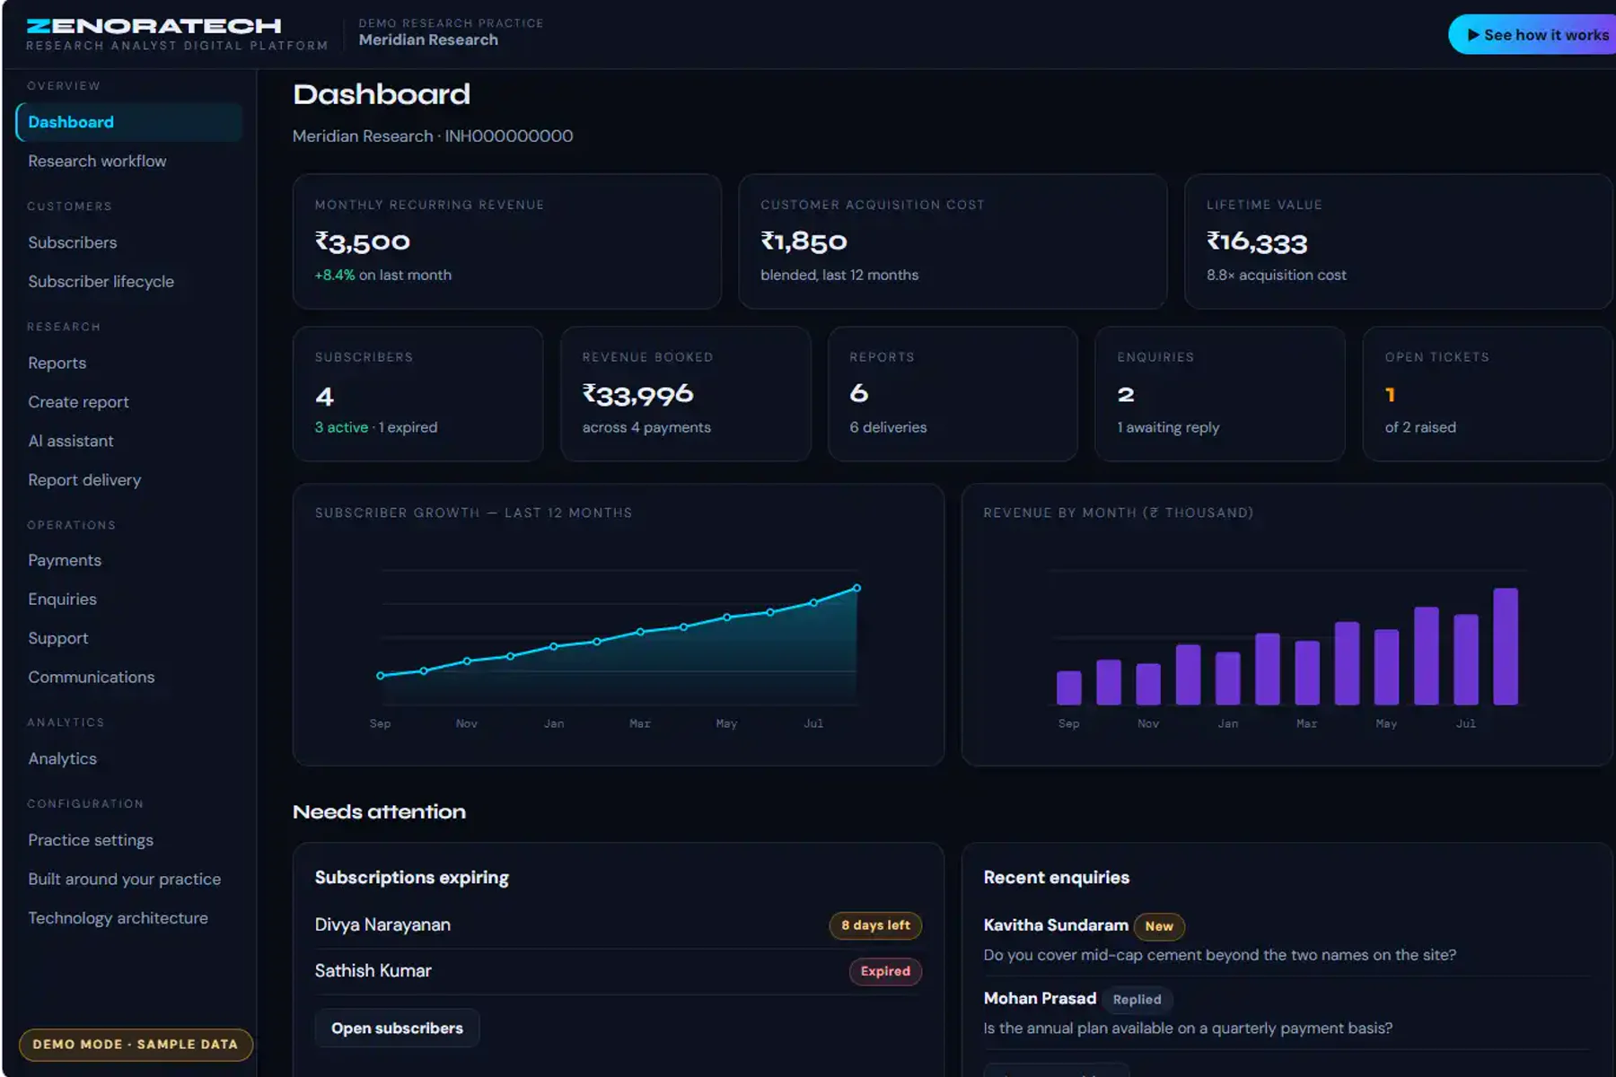The width and height of the screenshot is (1616, 1077).
Task: Open Mohan Prasad's enquiry
Action: [1286, 1012]
